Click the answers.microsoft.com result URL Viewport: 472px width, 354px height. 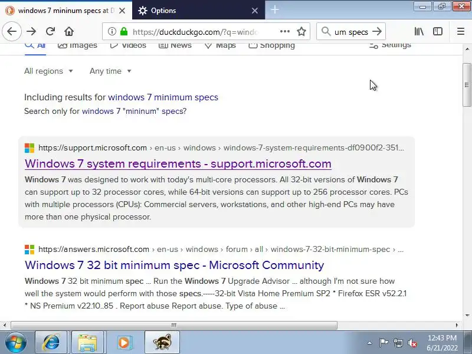pos(221,249)
